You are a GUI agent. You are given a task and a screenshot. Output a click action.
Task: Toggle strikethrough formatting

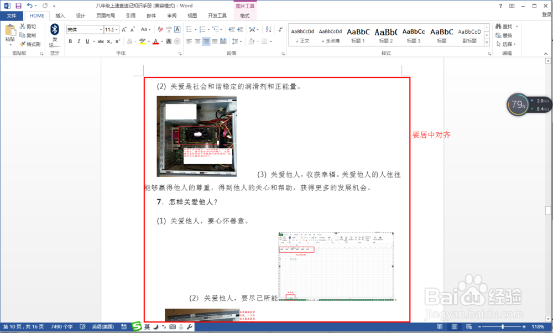point(100,42)
